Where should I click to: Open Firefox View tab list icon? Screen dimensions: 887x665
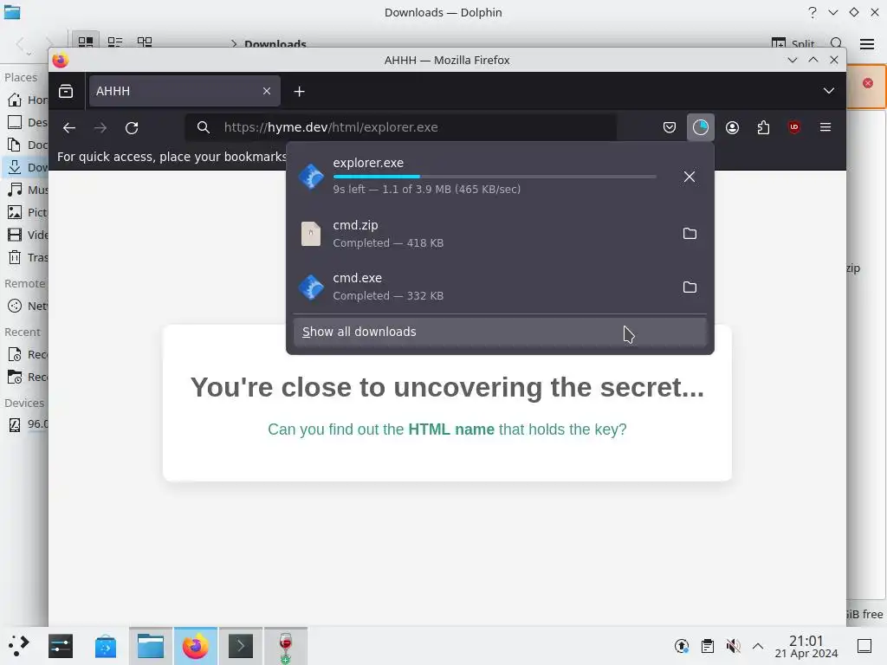tap(66, 91)
